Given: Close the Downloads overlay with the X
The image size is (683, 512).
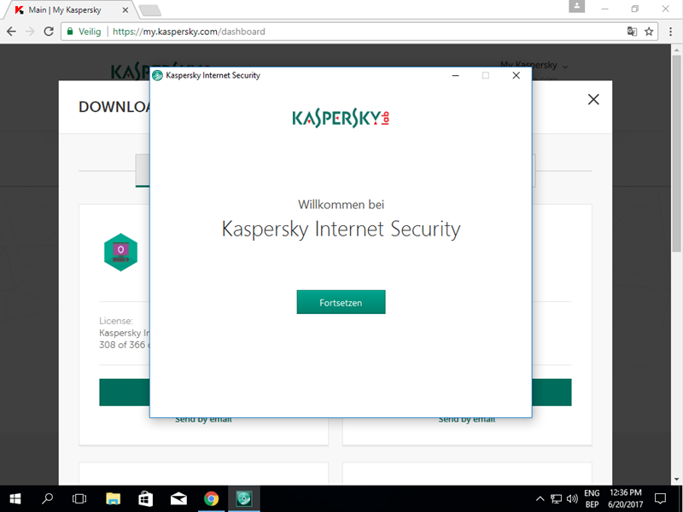Looking at the screenshot, I should click(x=593, y=99).
